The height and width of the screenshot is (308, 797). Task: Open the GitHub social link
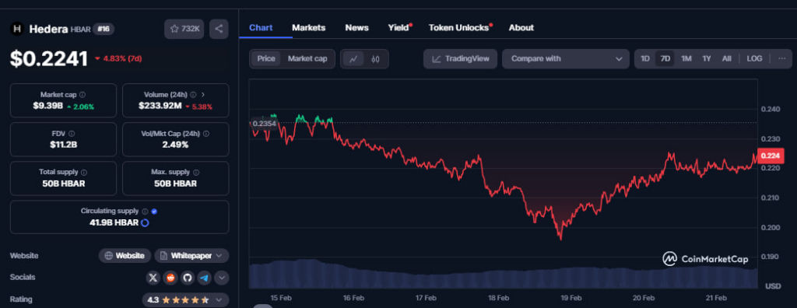point(188,278)
